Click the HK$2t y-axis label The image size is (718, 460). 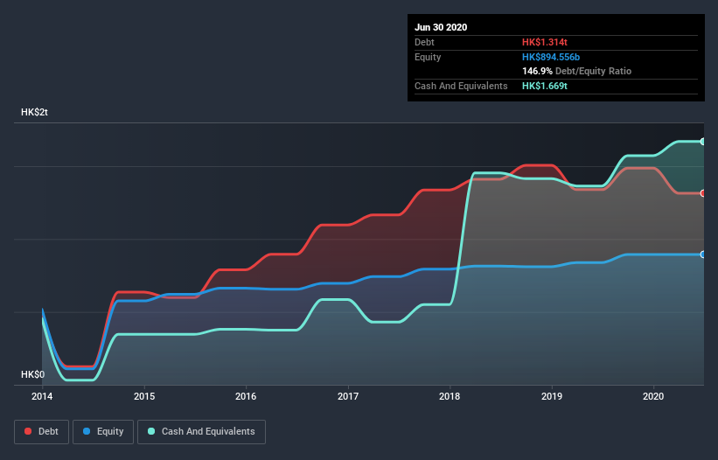[x=34, y=112]
